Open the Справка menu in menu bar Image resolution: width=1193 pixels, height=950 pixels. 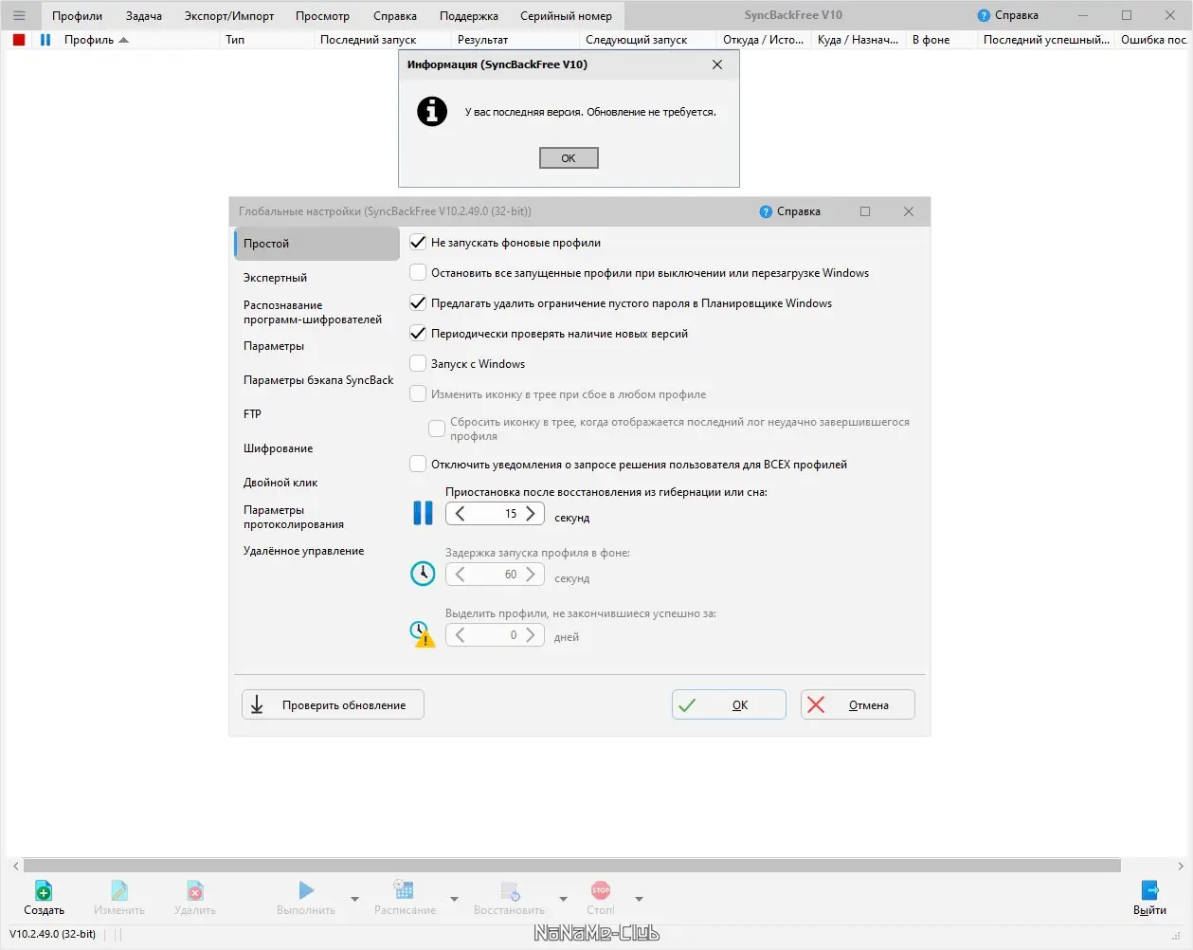pos(395,16)
